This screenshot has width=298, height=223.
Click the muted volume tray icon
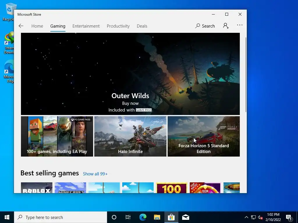tap(260, 217)
